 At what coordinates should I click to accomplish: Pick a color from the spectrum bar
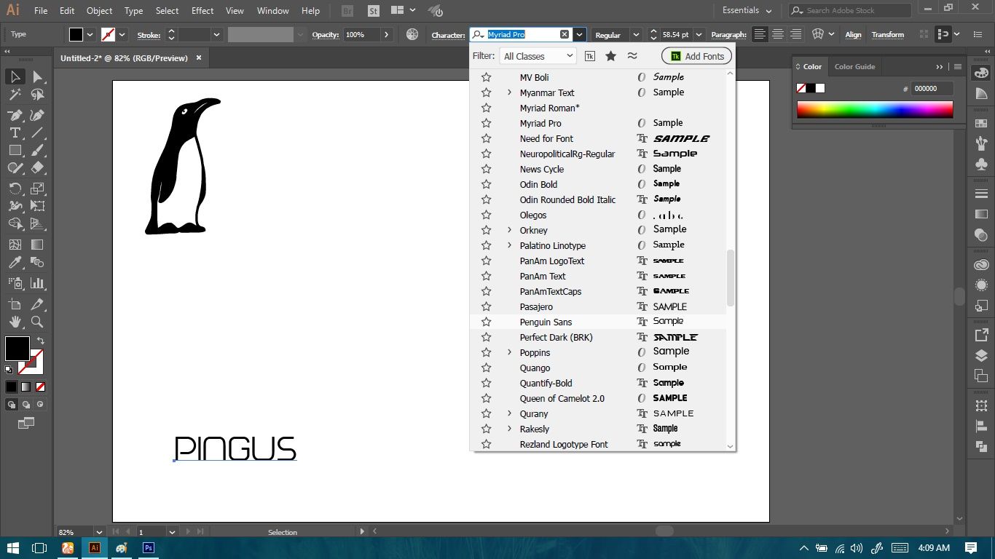875,110
